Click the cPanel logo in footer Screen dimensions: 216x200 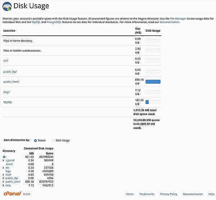[12, 194]
